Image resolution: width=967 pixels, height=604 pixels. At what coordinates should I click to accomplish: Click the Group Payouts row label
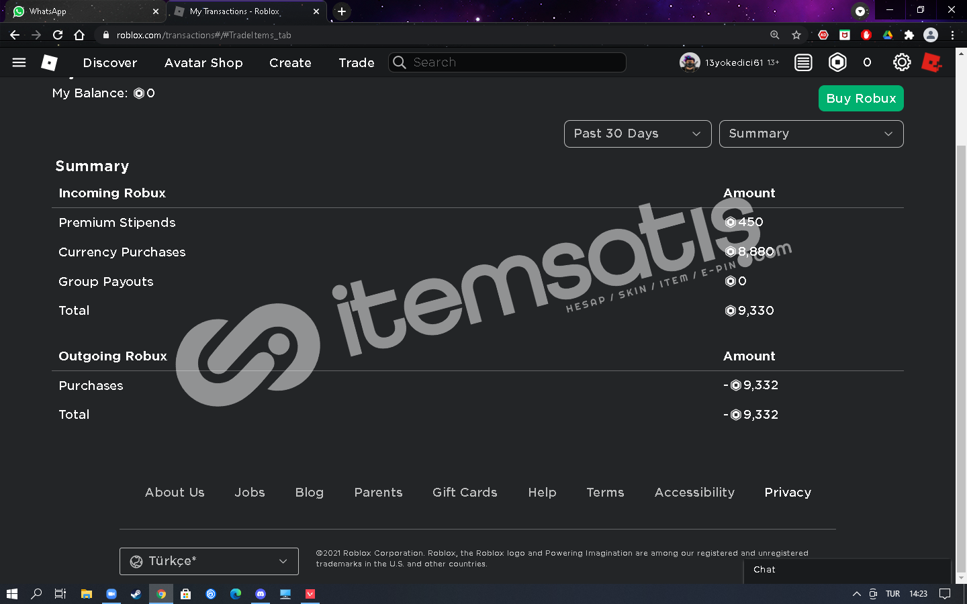pyautogui.click(x=106, y=282)
